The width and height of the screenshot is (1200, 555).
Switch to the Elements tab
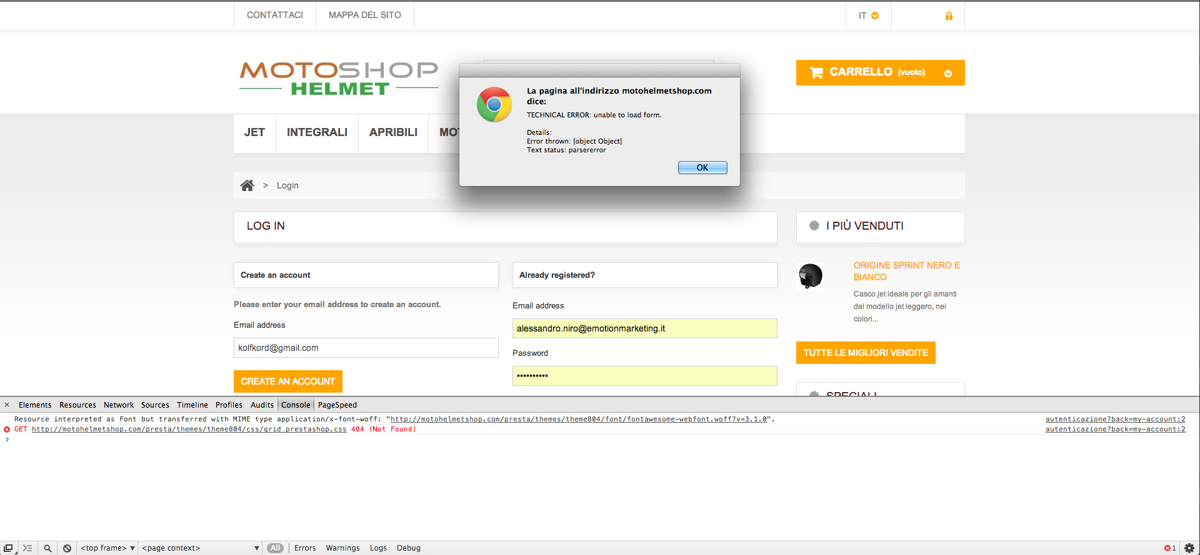[x=35, y=405]
